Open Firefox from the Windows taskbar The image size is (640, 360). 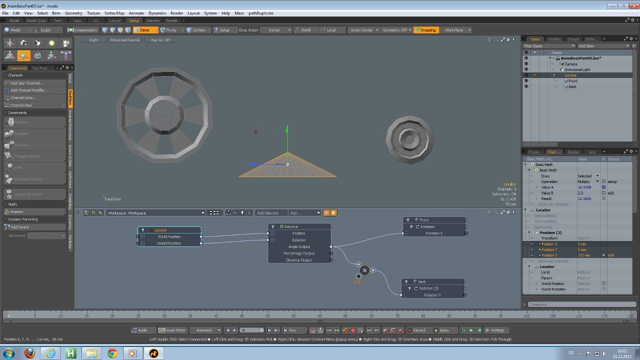[29, 353]
